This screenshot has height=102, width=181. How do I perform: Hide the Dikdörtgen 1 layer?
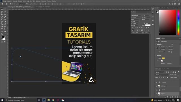pyautogui.click(x=156, y=94)
